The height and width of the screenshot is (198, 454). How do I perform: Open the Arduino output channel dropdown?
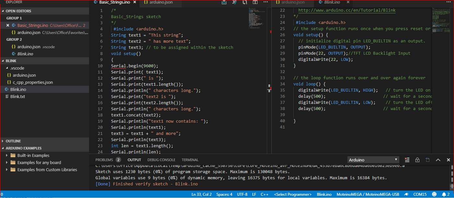[373, 159]
